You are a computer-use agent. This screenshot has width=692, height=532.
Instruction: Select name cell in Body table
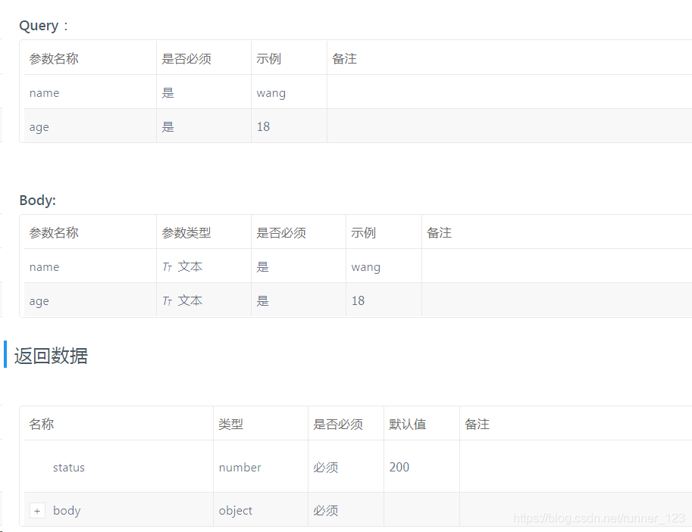click(44, 267)
